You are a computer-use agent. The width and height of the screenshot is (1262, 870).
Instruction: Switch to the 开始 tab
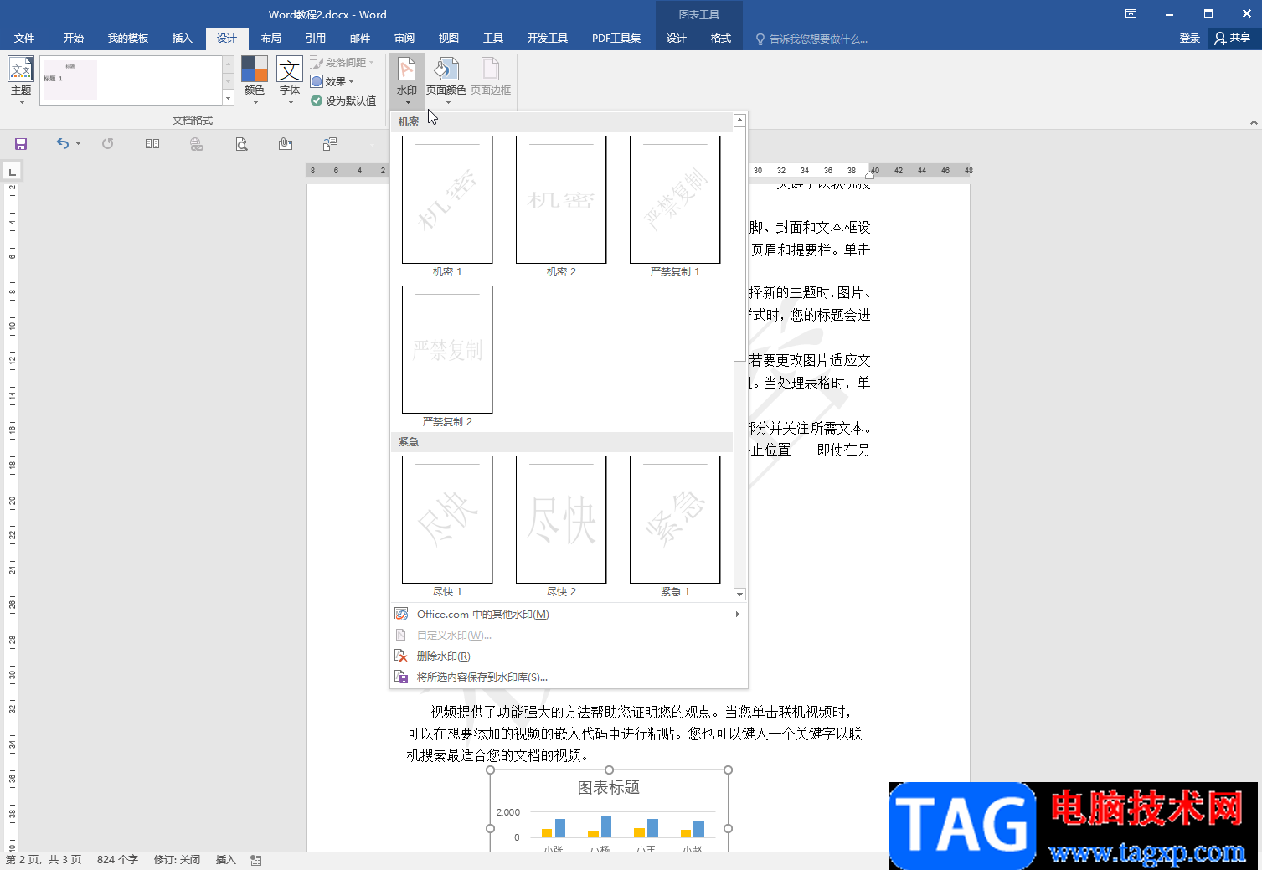(x=74, y=39)
